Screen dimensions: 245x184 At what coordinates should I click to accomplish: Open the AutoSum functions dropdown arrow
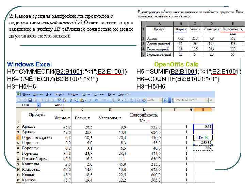(122, 100)
